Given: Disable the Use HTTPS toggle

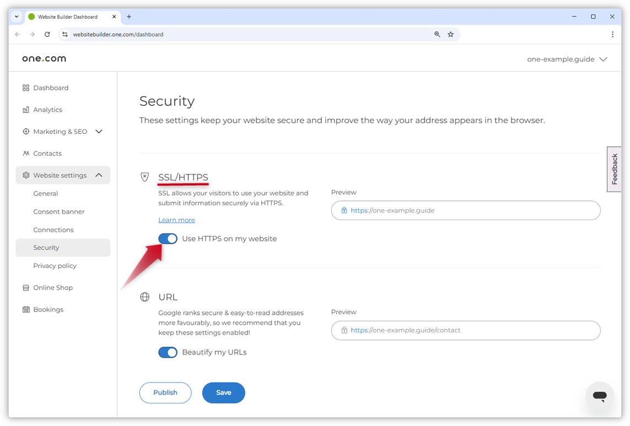Looking at the screenshot, I should point(168,238).
